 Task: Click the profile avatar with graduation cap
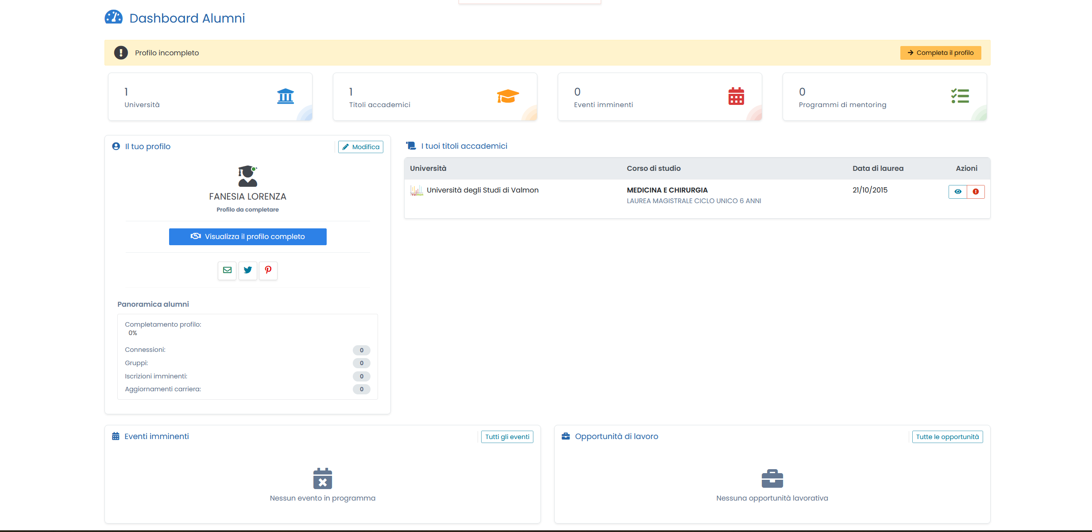tap(247, 176)
